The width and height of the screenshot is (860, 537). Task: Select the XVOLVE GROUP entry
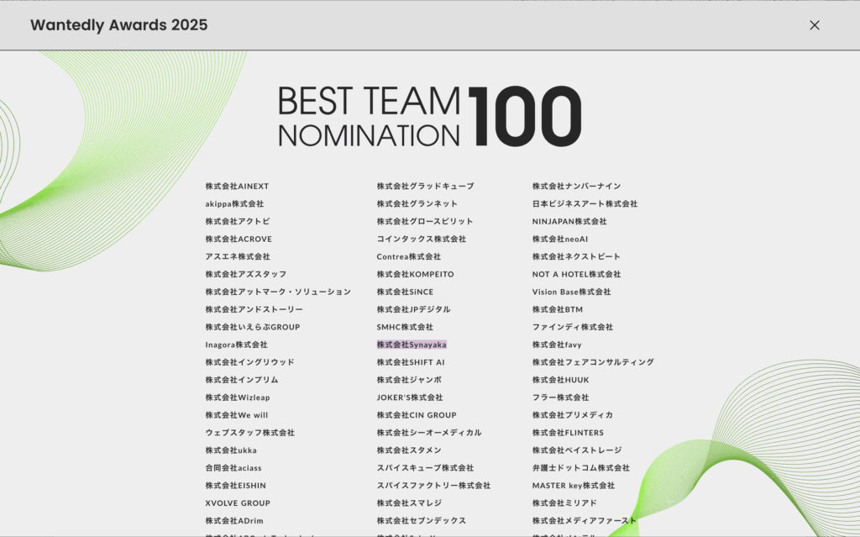238,503
